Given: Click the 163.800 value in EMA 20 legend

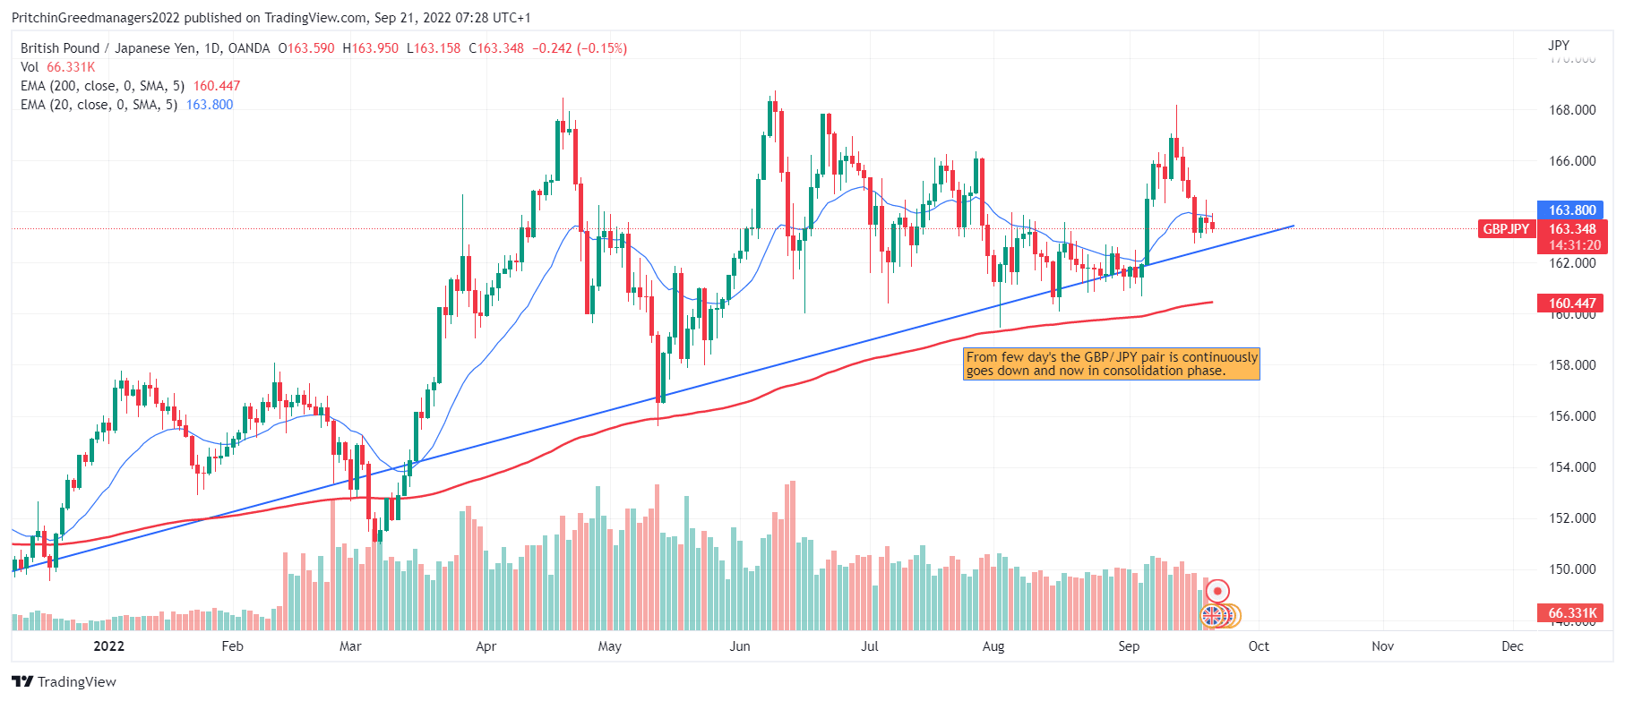Looking at the screenshot, I should point(210,105).
